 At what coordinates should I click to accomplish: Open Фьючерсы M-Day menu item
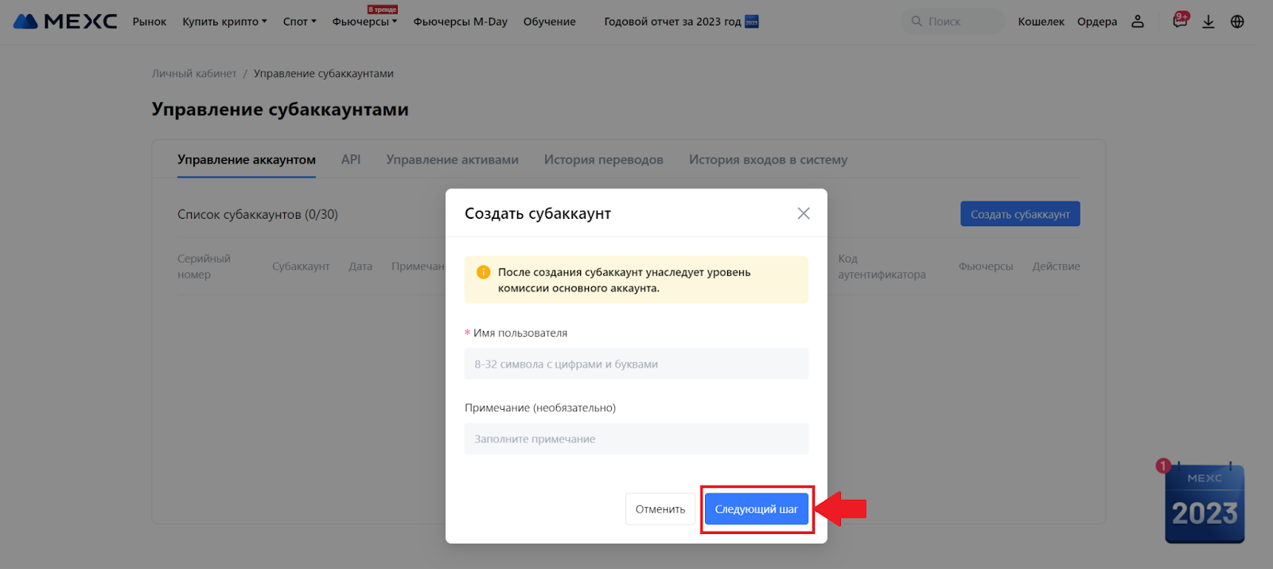coord(460,21)
